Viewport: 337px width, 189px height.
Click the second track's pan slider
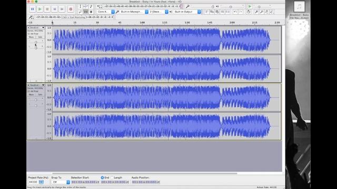point(36,105)
